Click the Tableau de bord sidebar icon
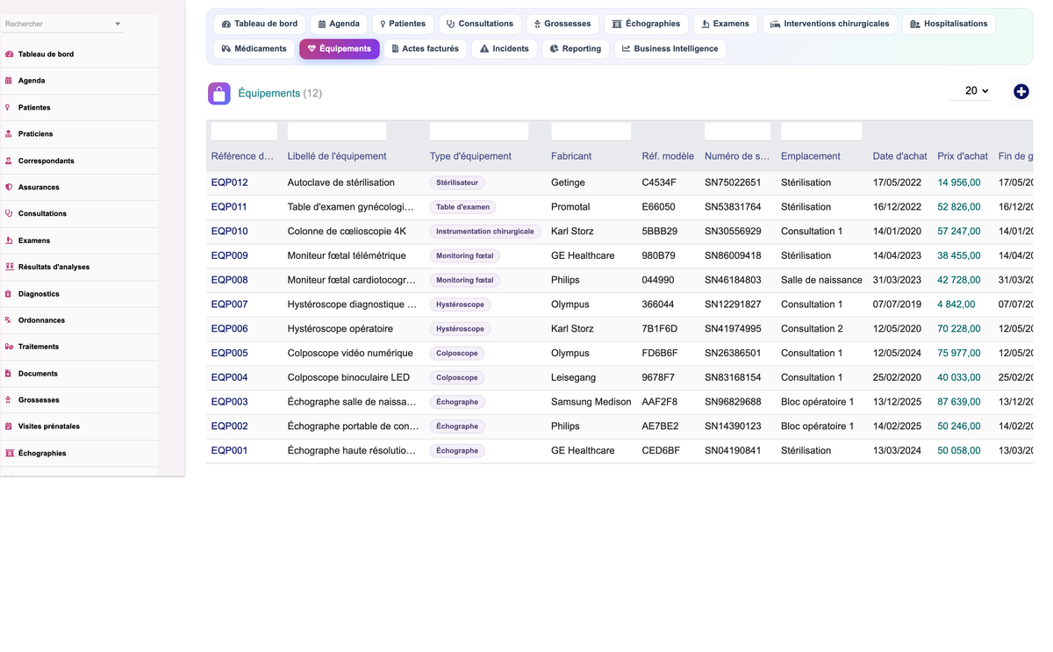 click(x=9, y=54)
